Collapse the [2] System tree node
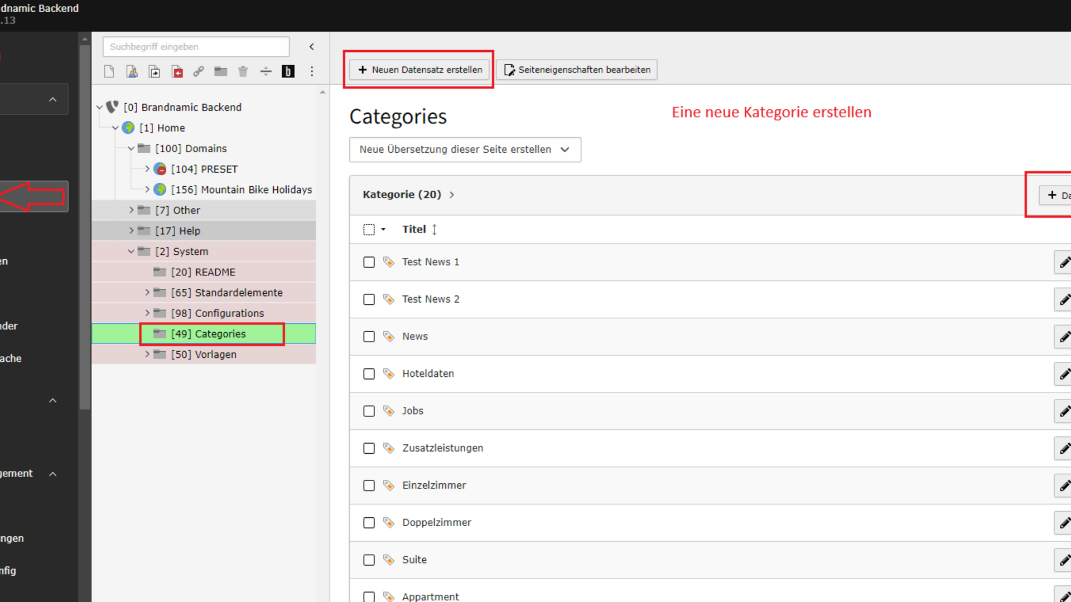1071x602 pixels. point(132,251)
